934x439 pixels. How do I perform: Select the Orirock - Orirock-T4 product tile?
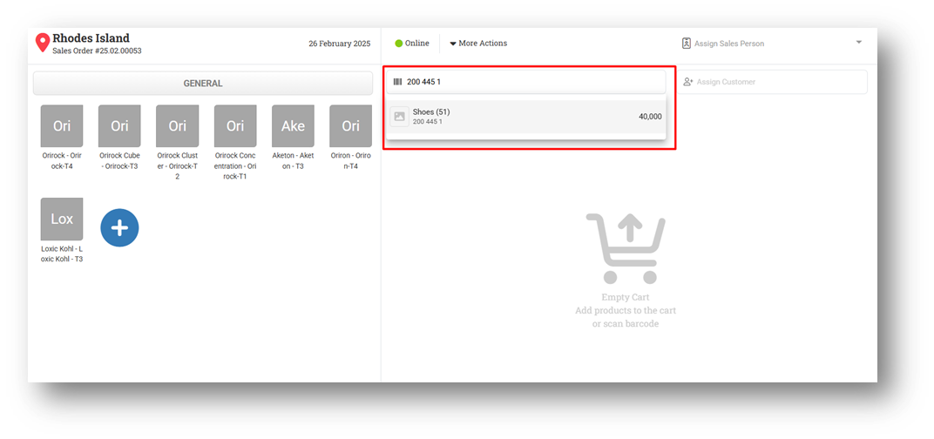tap(62, 138)
